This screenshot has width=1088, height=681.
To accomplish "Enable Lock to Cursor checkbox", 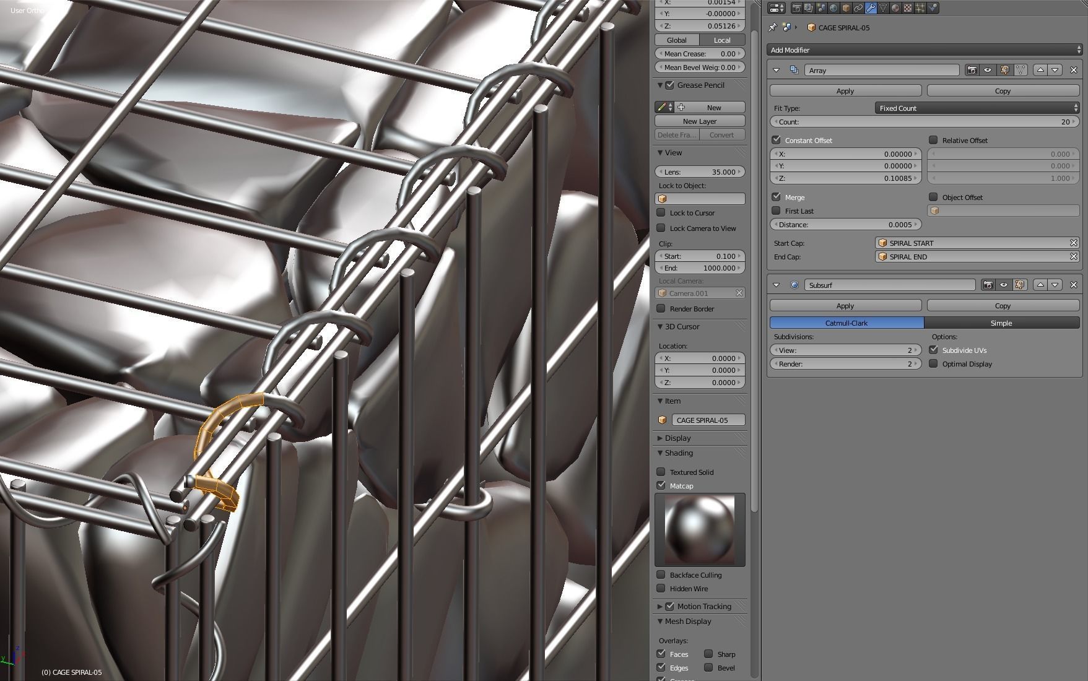I will coord(661,212).
